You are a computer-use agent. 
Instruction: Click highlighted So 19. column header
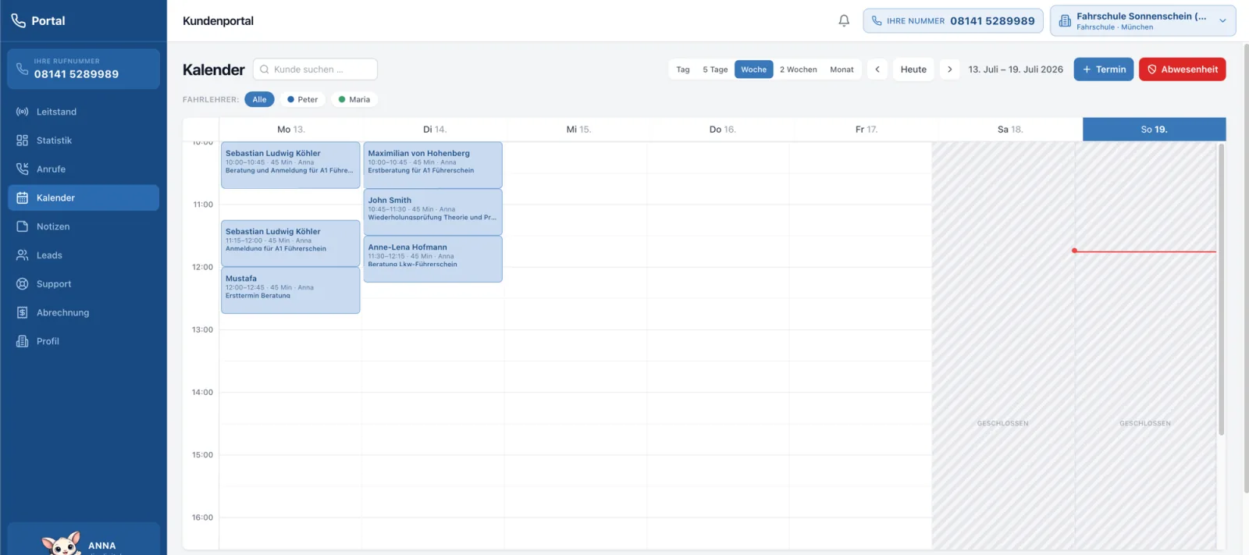pos(1154,130)
